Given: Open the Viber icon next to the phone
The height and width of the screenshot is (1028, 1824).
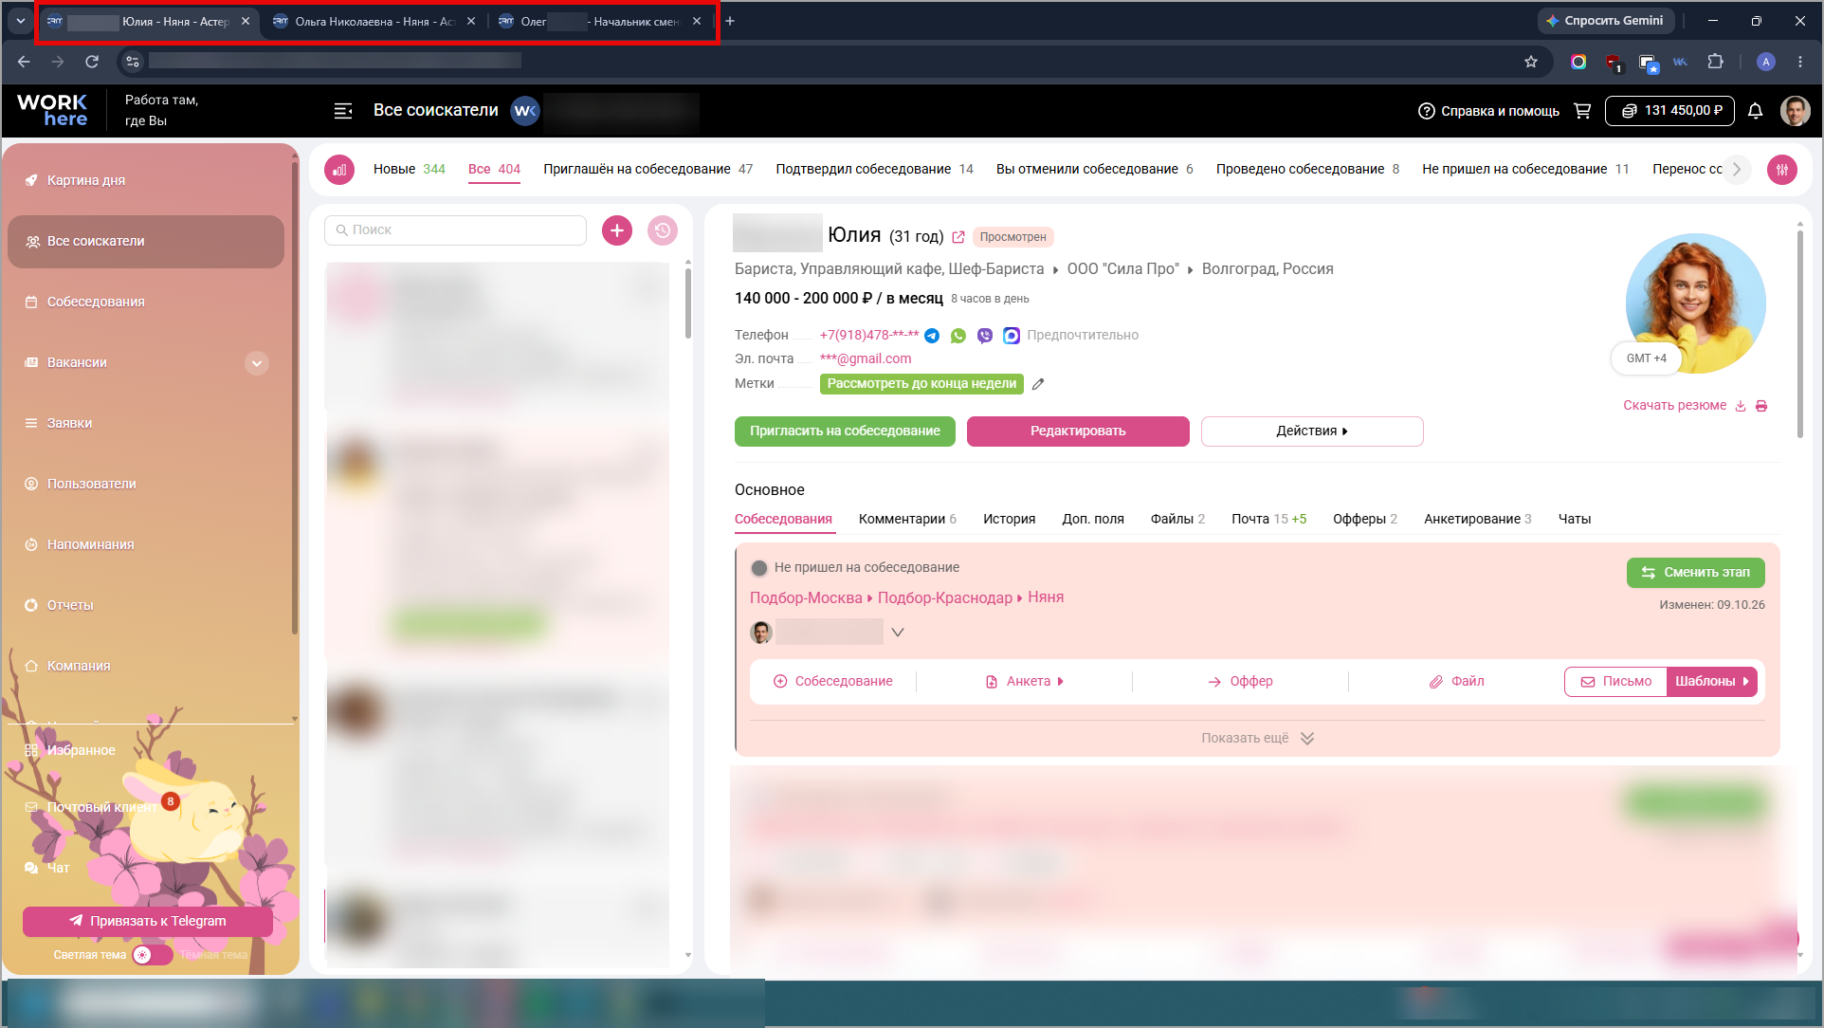Looking at the screenshot, I should (985, 336).
